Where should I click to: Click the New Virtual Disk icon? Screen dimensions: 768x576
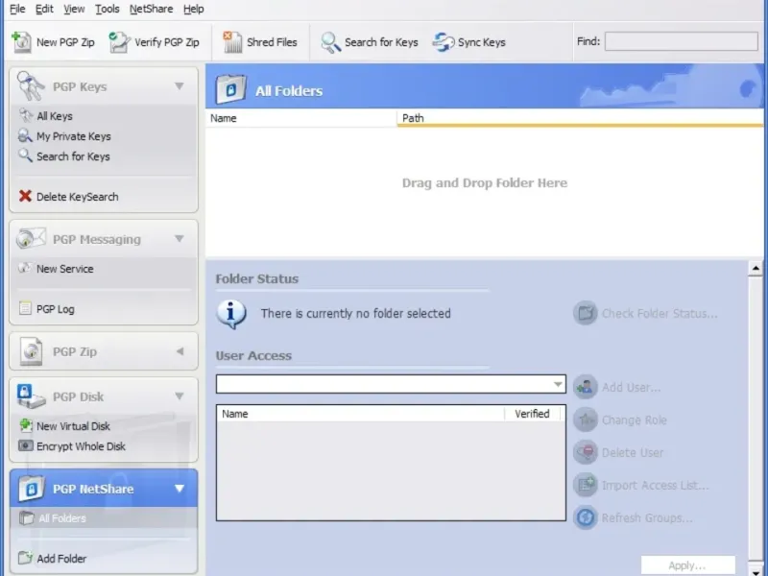pos(26,425)
